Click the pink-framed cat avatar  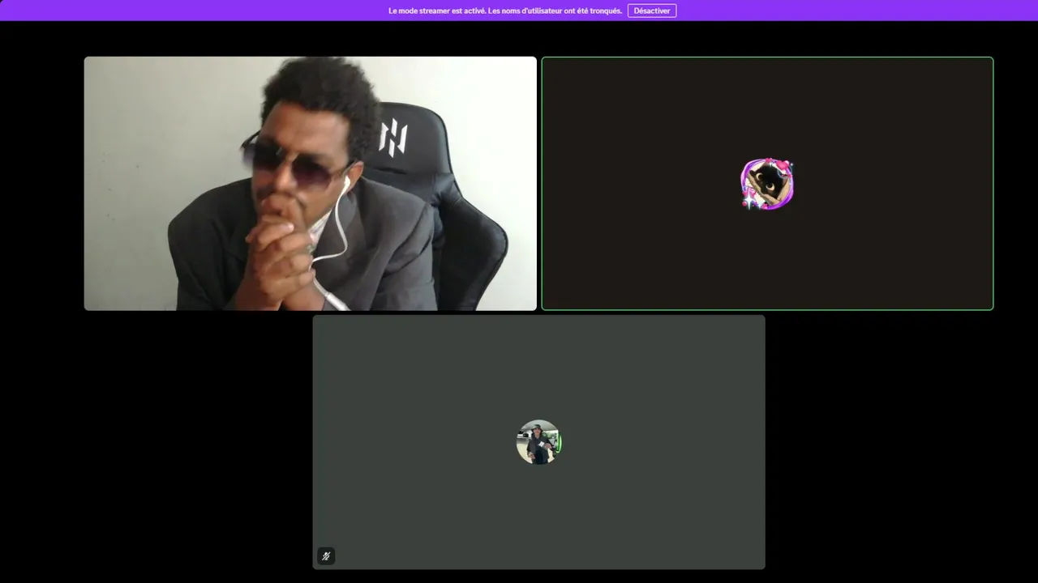click(767, 184)
